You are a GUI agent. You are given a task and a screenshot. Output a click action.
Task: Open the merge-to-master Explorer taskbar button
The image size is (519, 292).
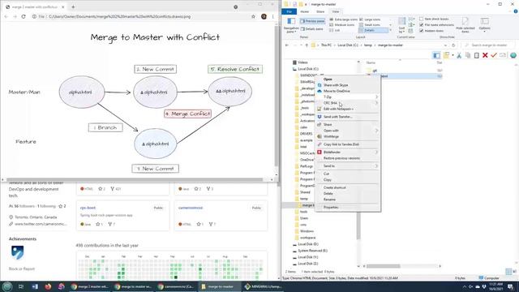click(220, 286)
